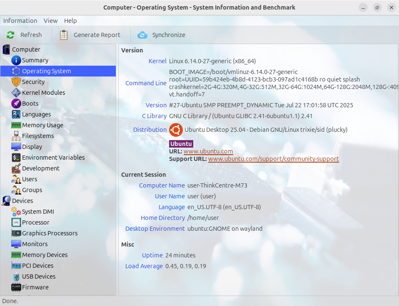Click the USB Devices plug icon
Screen dimensions: 399x306
(x=16, y=276)
